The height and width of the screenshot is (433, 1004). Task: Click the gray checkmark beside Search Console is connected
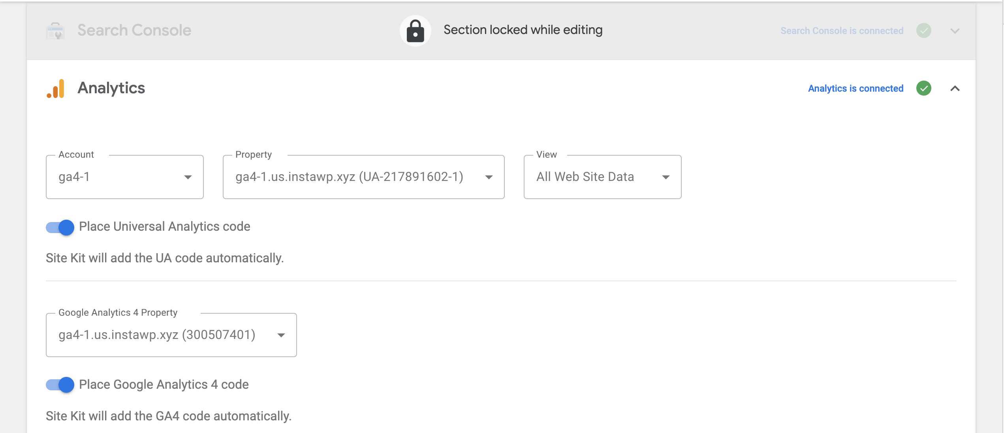924,30
